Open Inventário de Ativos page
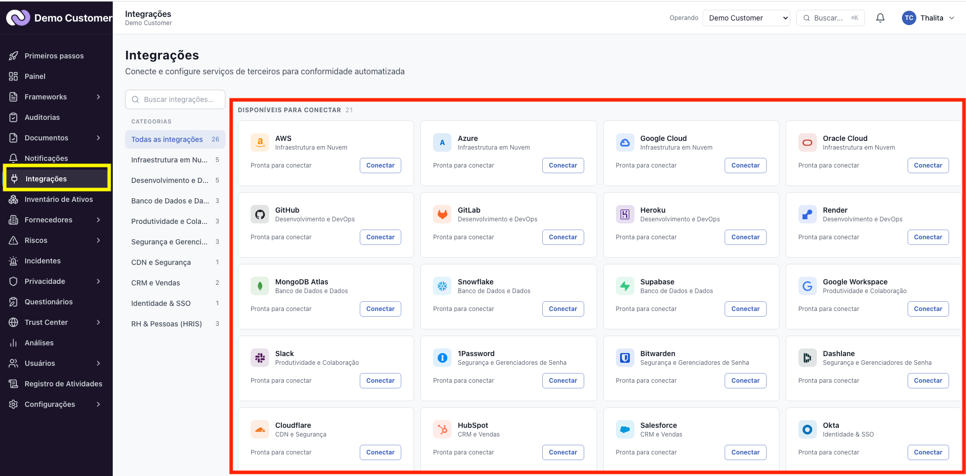The width and height of the screenshot is (966, 476). [56, 199]
